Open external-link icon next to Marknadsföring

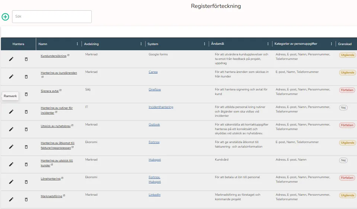(x=64, y=195)
